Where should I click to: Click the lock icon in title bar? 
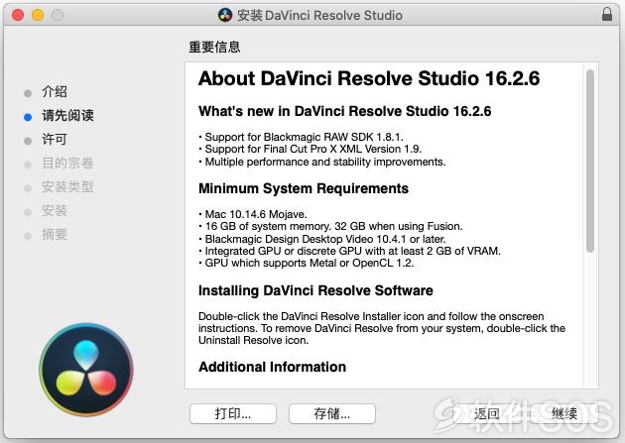pyautogui.click(x=607, y=14)
